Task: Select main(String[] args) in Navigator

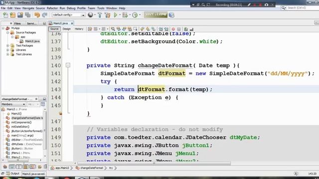Action: [x=22, y=135]
